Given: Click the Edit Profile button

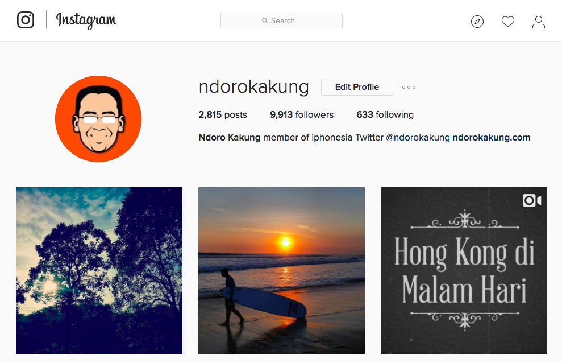Looking at the screenshot, I should click(357, 87).
